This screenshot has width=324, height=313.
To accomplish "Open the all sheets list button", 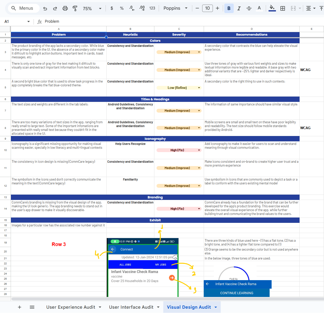I will (x=32, y=307).
